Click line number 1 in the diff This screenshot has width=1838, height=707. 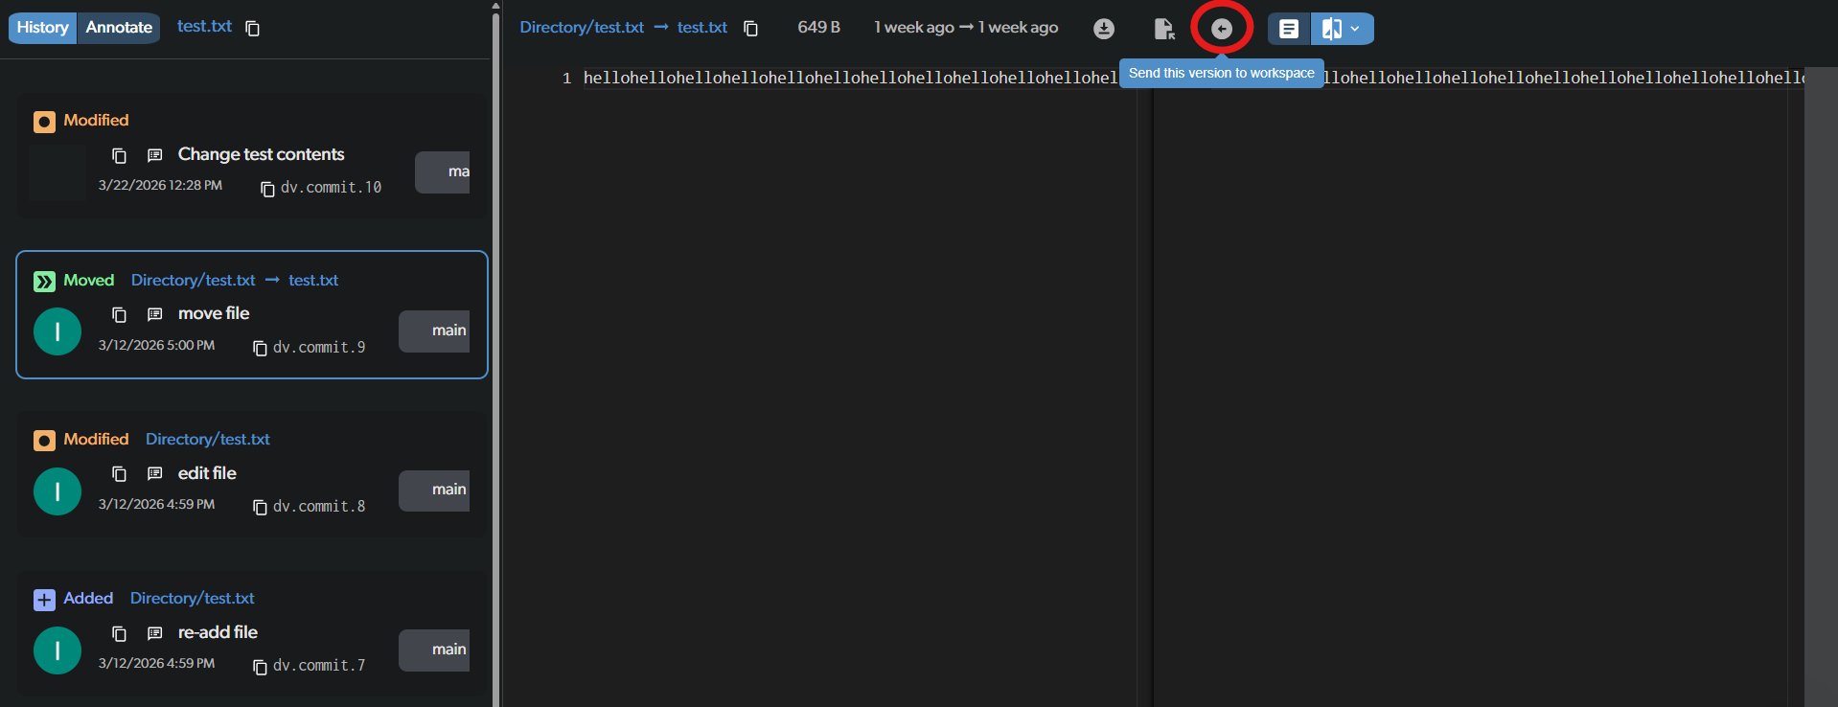(566, 78)
